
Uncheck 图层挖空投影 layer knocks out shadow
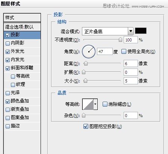(86, 127)
